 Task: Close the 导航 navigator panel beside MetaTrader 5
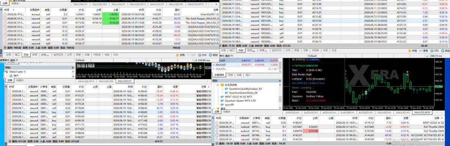(73, 68)
